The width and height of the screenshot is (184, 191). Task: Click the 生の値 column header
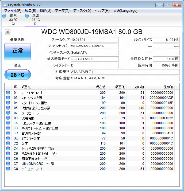[x=160, y=87]
